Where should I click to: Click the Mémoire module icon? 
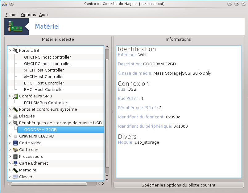(x=15, y=170)
